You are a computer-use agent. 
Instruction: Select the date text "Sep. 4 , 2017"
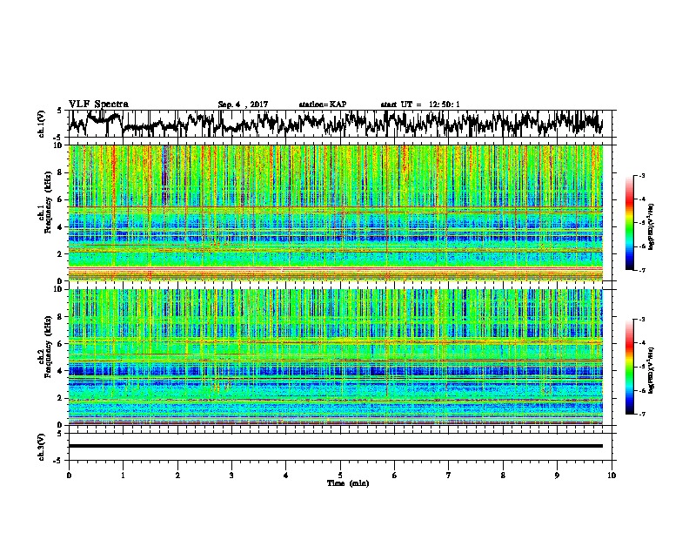pos(243,105)
